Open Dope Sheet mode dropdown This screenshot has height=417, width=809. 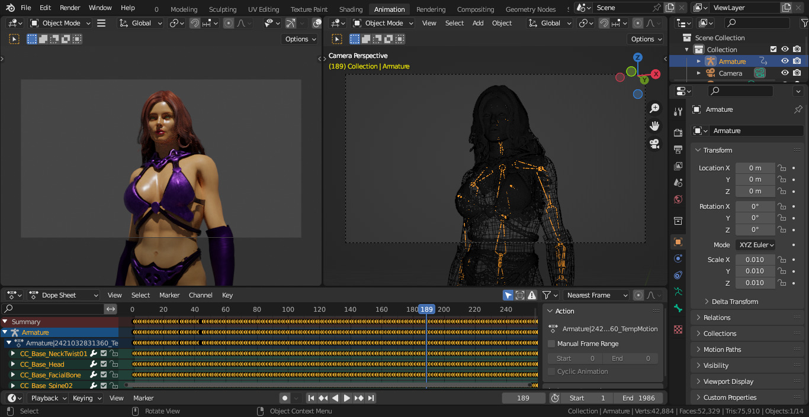click(63, 295)
